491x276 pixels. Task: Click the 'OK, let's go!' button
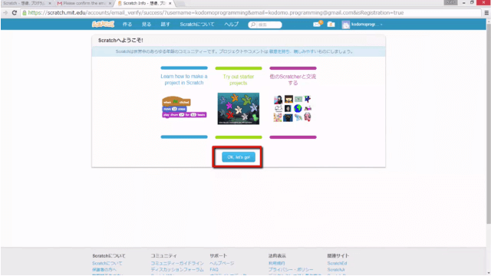pos(239,157)
